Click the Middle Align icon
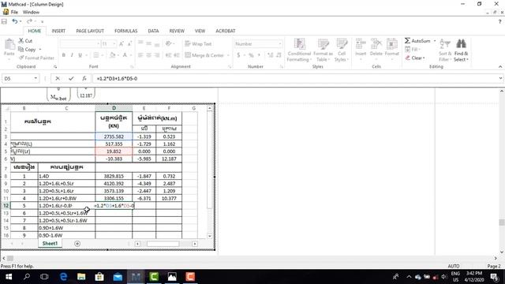 click(x=149, y=43)
